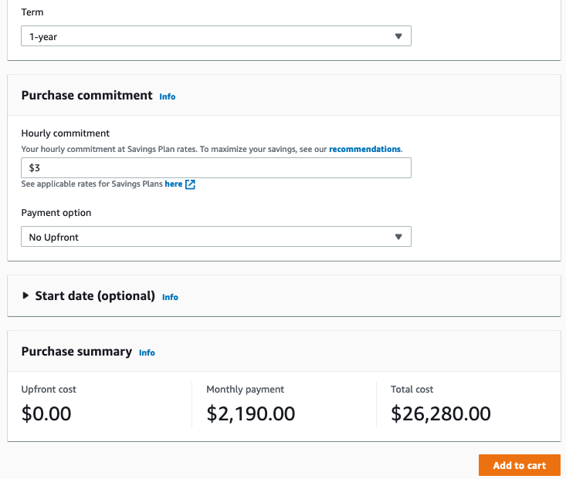The image size is (566, 479).
Task: Focus the Hourly commitment input field
Action: (x=215, y=167)
